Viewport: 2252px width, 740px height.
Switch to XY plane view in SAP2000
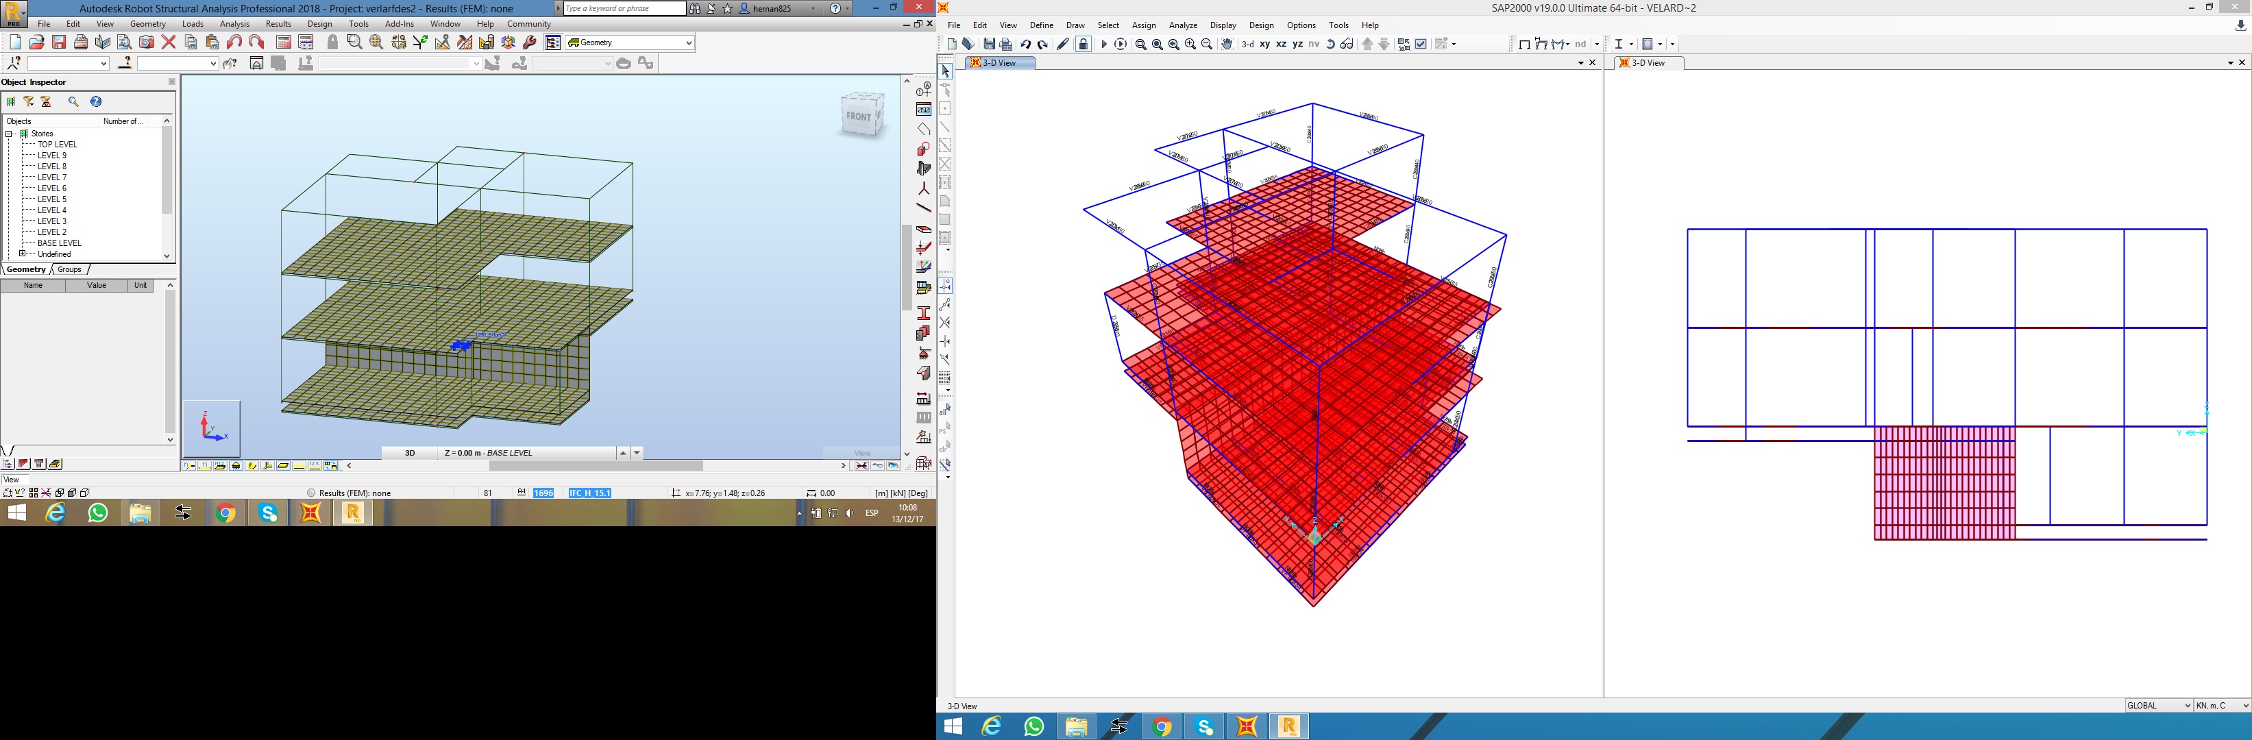(x=1264, y=45)
